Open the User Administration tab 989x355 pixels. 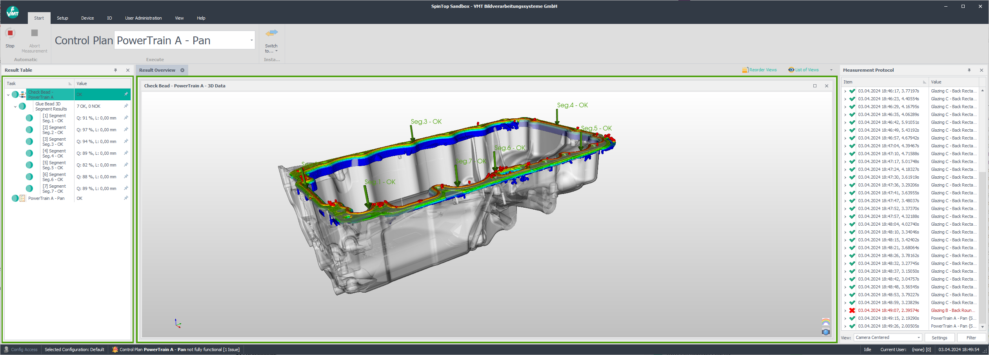(x=143, y=18)
